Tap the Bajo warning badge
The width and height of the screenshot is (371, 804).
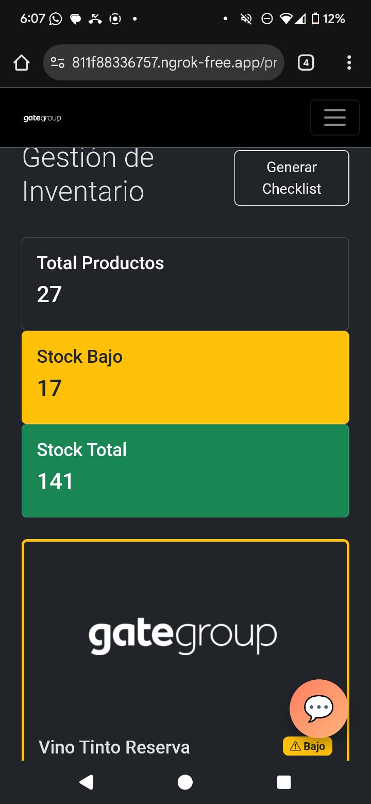(x=308, y=746)
